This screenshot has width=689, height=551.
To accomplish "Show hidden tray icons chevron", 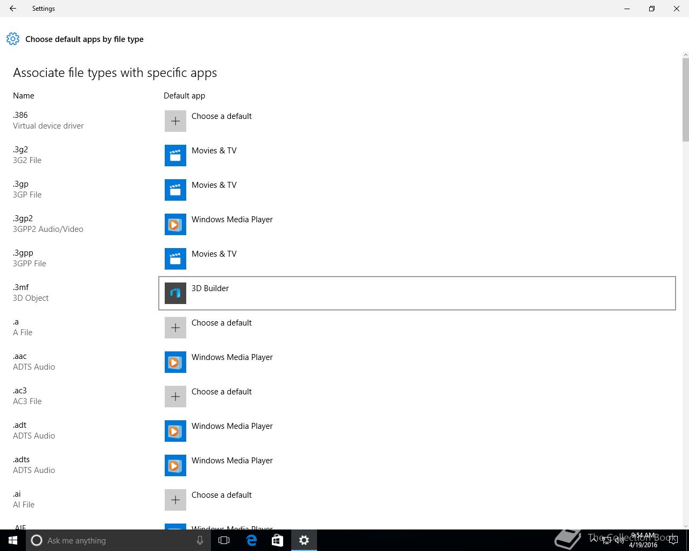I will pos(594,540).
